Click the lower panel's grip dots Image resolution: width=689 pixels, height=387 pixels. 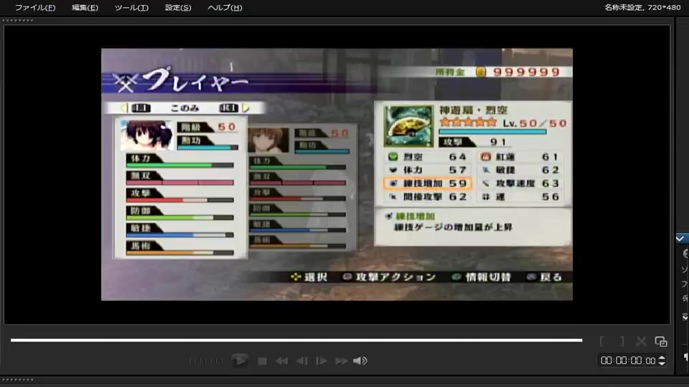click(17, 380)
